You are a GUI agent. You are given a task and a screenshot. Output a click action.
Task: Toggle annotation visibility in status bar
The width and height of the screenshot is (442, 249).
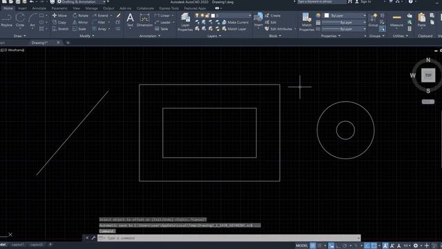[385, 246]
